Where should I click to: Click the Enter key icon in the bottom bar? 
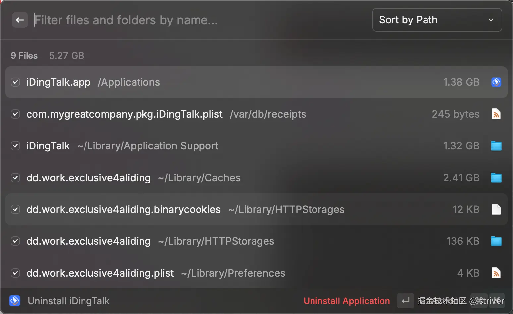[x=405, y=301]
